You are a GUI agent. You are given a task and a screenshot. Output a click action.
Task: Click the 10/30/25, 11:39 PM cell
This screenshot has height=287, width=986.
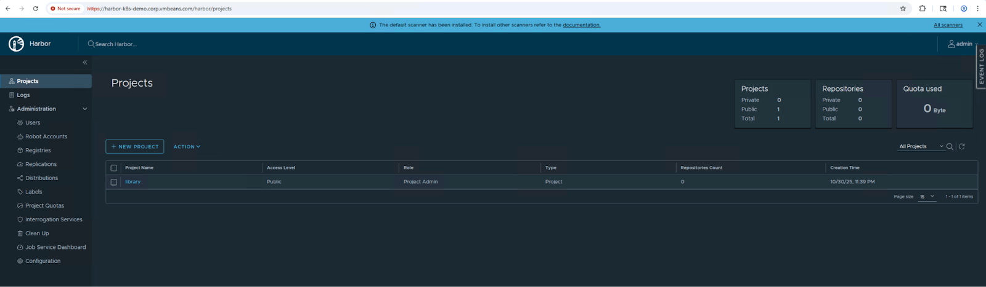[852, 181]
